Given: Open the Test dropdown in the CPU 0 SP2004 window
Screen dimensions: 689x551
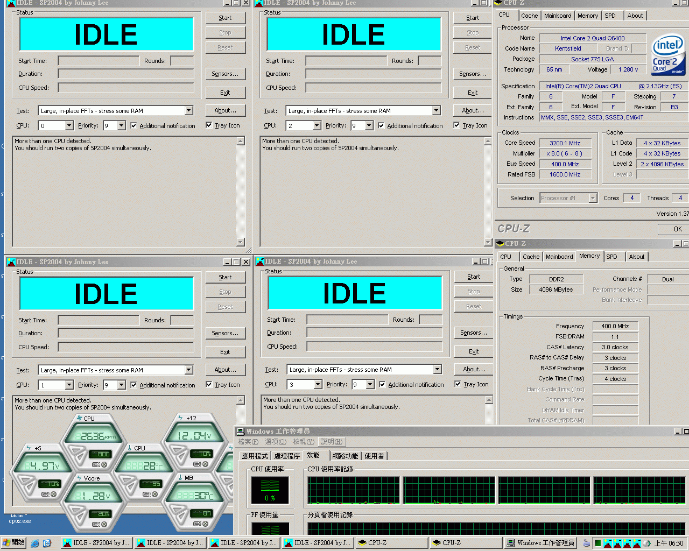Looking at the screenshot, I should [188, 111].
